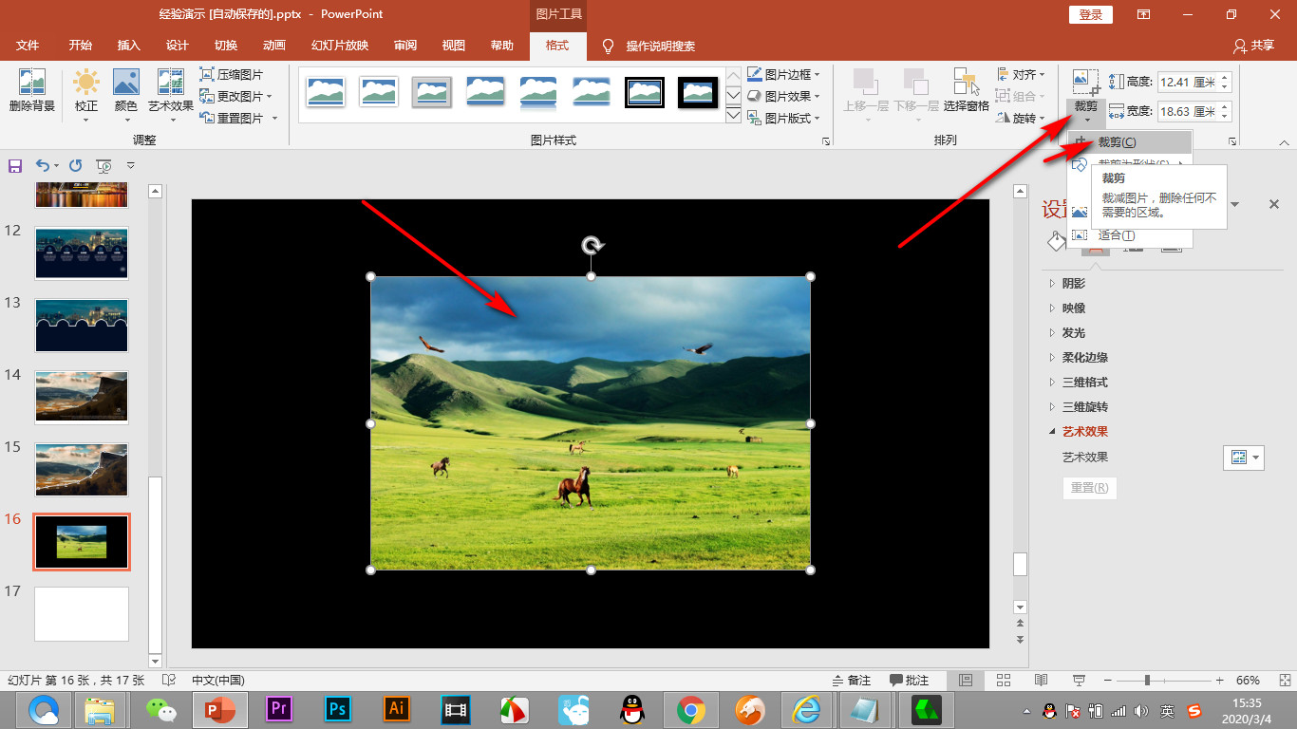The width and height of the screenshot is (1297, 729).
Task: Open the Rotate (旋转) menu
Action: pos(1021,118)
